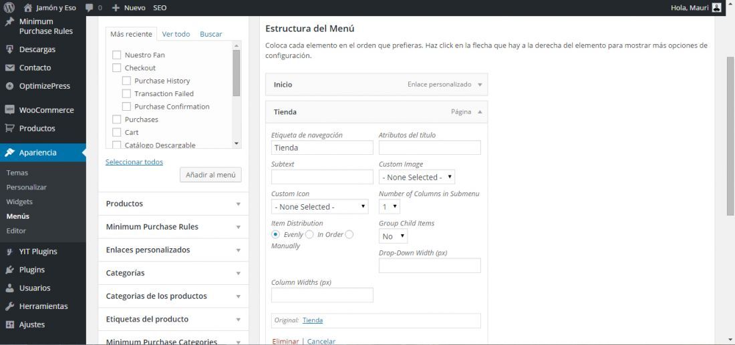Open the Personalizar submenu item
The height and width of the screenshot is (345, 735).
coord(26,188)
